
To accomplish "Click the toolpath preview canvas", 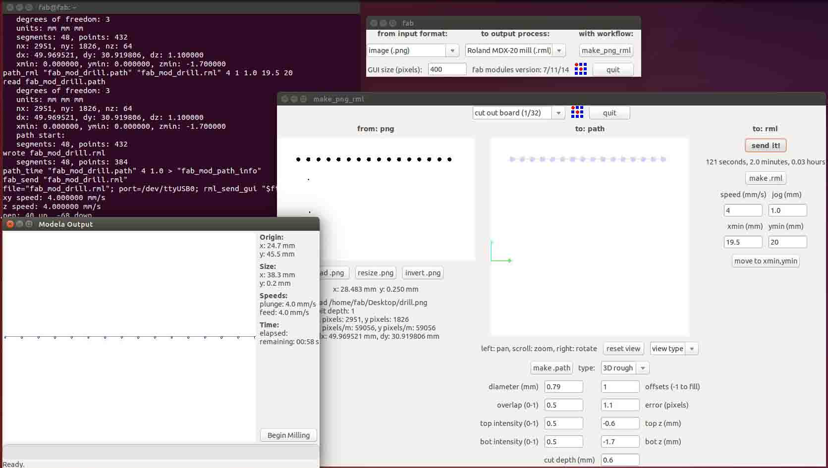I will tap(590, 237).
